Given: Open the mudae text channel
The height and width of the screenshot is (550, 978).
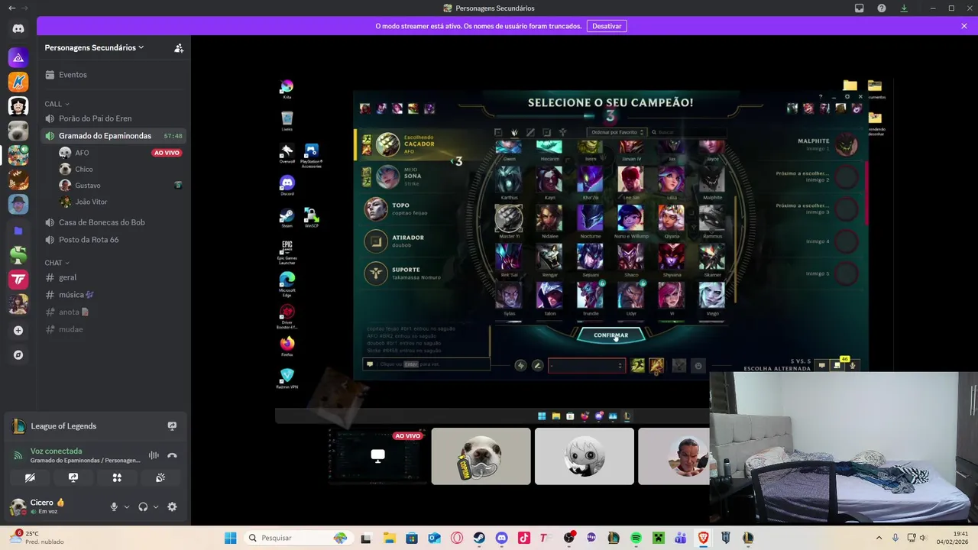Looking at the screenshot, I should click(113, 329).
